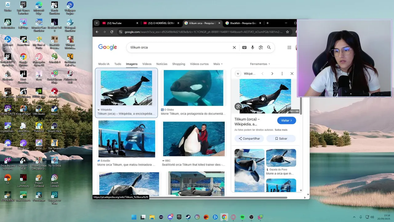Open the Epic Games Launcher desktop shortcut
Screen dimensions: 394x222
(23, 8)
